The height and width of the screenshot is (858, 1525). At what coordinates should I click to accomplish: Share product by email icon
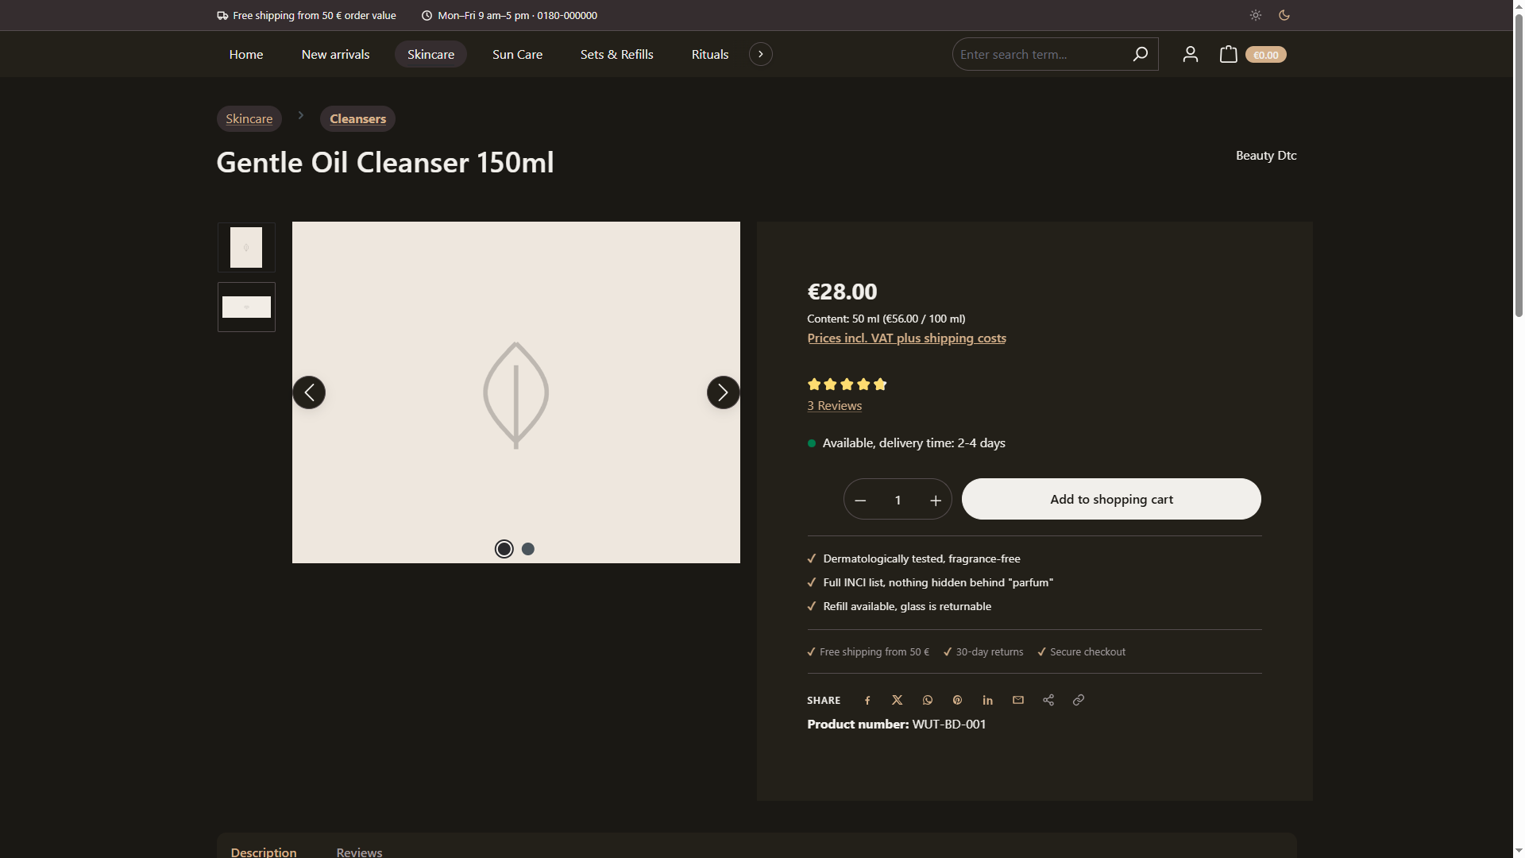[x=1018, y=700]
